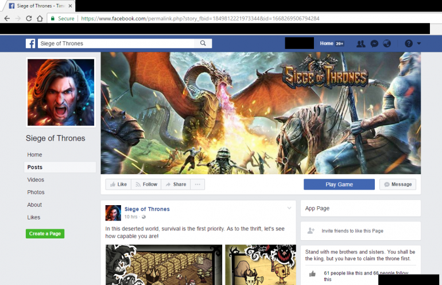Screen dimensions: 442x285
Task: Click the Facebook logo icon
Action: coord(30,44)
